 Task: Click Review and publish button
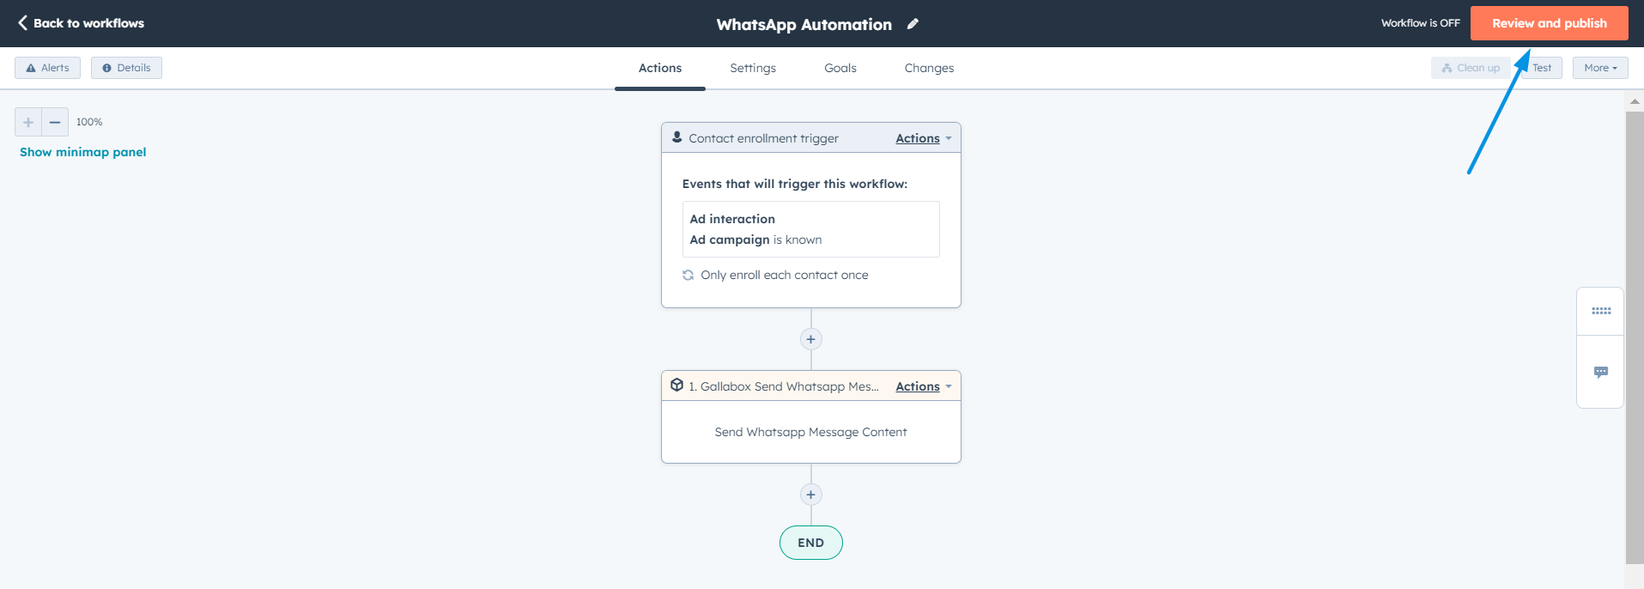[1549, 23]
